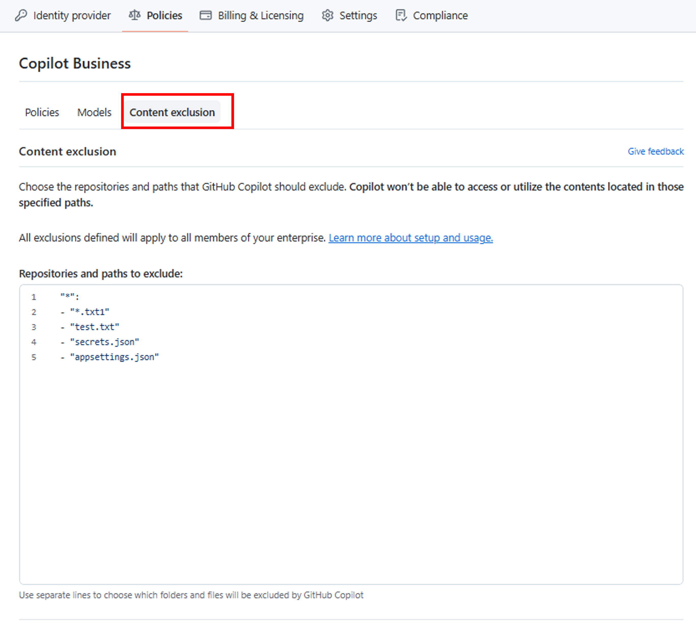This screenshot has width=696, height=630.
Task: Click the "test.txt" entry on line 3
Action: pos(95,327)
